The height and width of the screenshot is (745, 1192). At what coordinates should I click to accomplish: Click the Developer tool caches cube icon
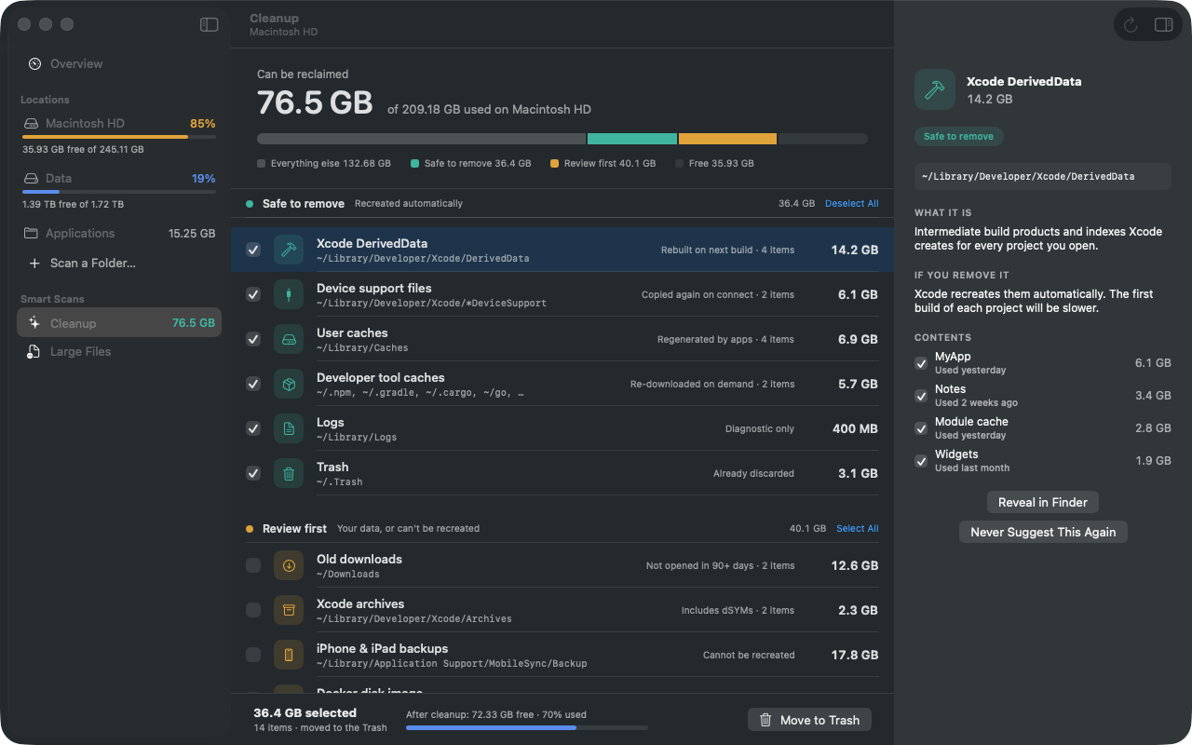tap(289, 384)
